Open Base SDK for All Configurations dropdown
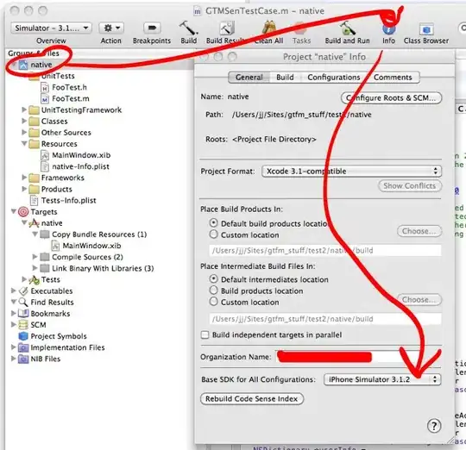The width and height of the screenshot is (466, 450). coord(382,379)
